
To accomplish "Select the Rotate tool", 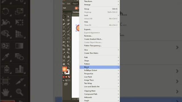I will (x=64, y=39).
